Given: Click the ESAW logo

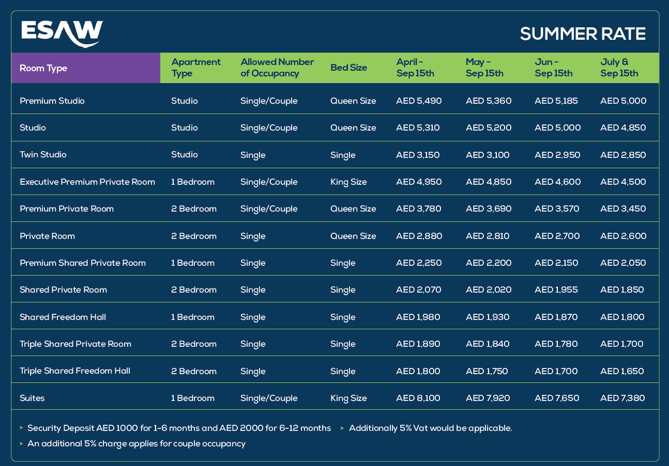Looking at the screenshot, I should [62, 34].
